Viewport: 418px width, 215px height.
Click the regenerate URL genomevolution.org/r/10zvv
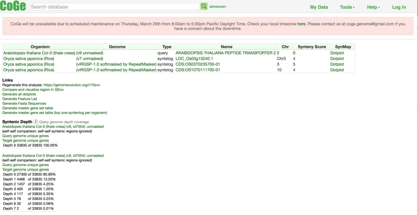point(72,85)
